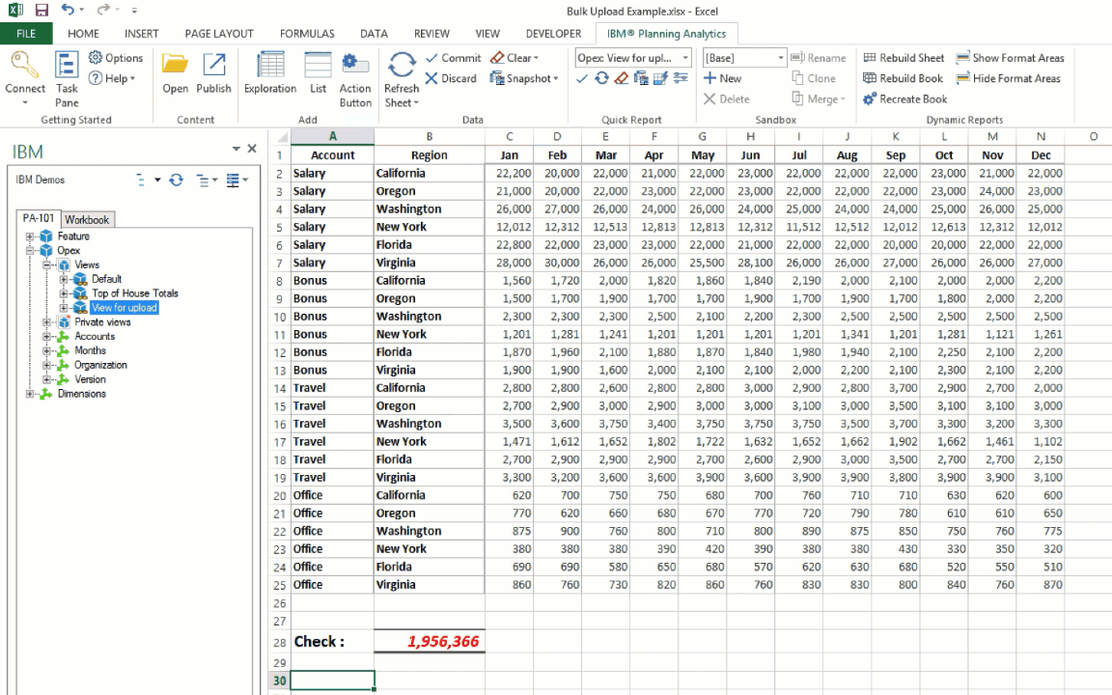Viewport: 1112px width, 695px height.
Task: Select the Default view in tree
Action: point(106,279)
